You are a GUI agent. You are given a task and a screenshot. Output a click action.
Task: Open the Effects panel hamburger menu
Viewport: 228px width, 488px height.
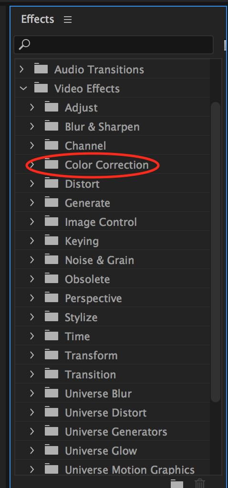[x=68, y=20]
